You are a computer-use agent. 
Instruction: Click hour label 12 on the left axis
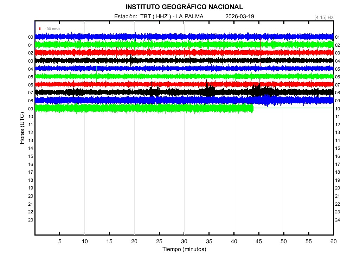[31, 132]
